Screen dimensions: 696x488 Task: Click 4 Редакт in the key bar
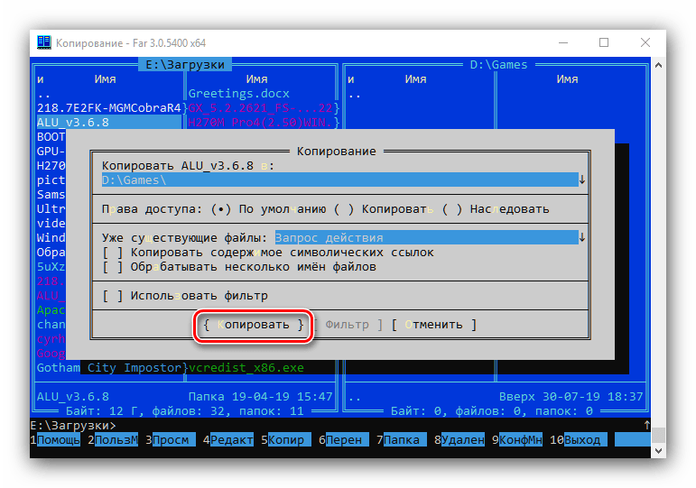pyautogui.click(x=228, y=439)
